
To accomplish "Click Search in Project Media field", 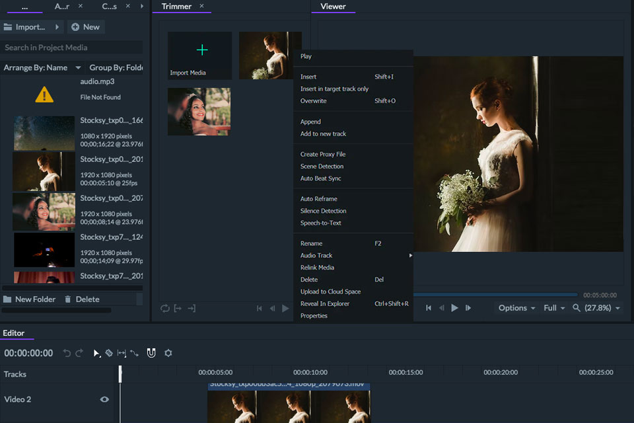I will pos(71,48).
